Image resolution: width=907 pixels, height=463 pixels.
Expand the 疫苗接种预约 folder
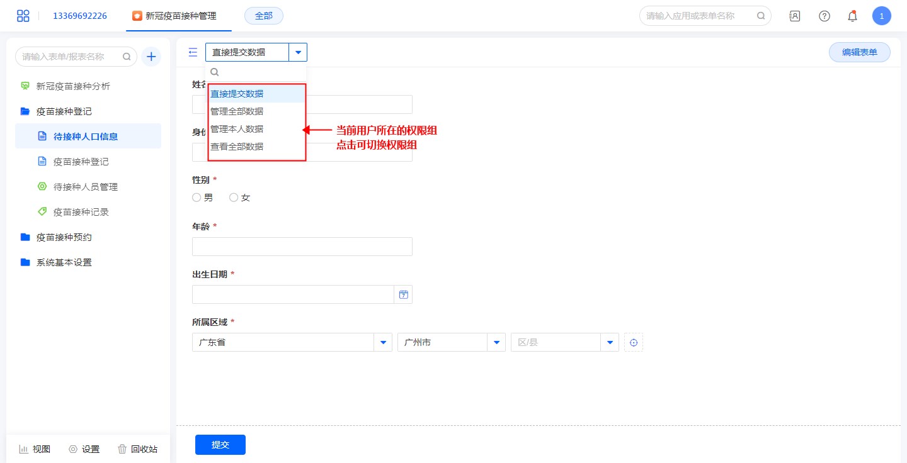tap(64, 237)
